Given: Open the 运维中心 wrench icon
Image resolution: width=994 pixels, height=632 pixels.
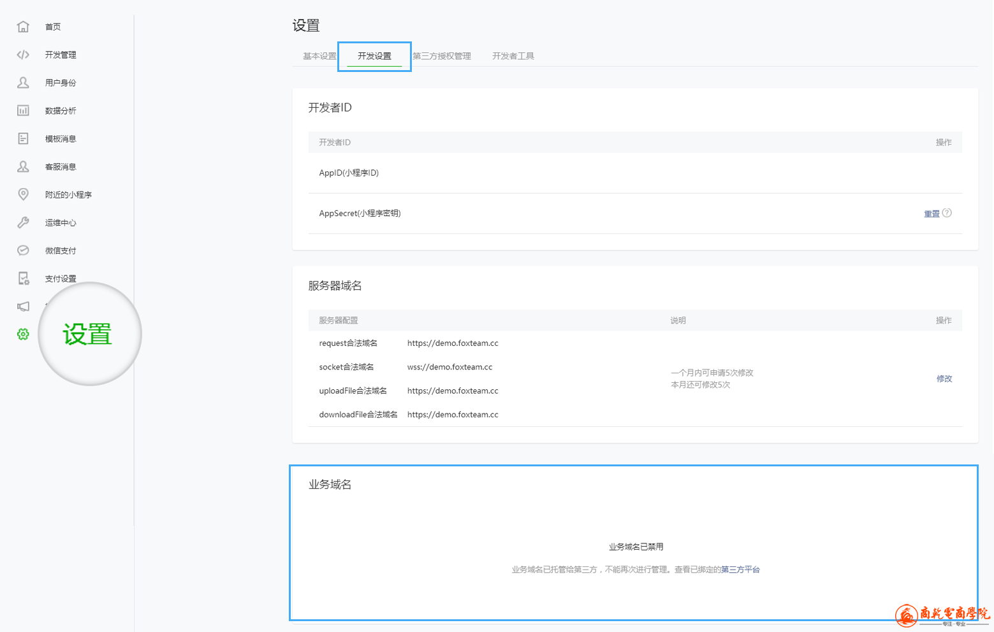Looking at the screenshot, I should [23, 222].
